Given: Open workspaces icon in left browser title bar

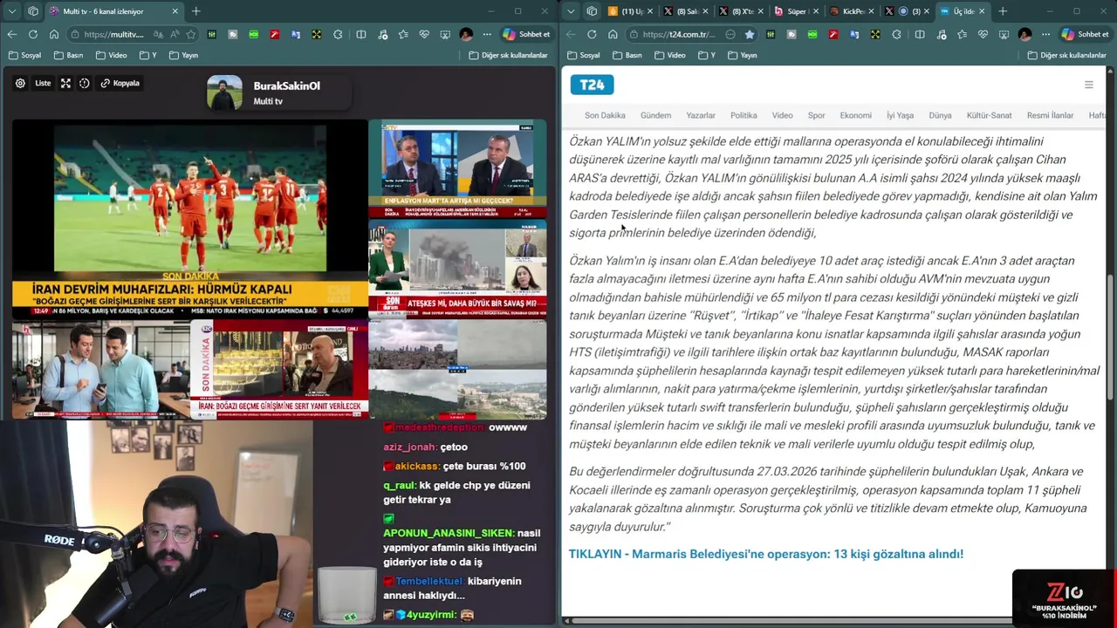Looking at the screenshot, I should (33, 11).
